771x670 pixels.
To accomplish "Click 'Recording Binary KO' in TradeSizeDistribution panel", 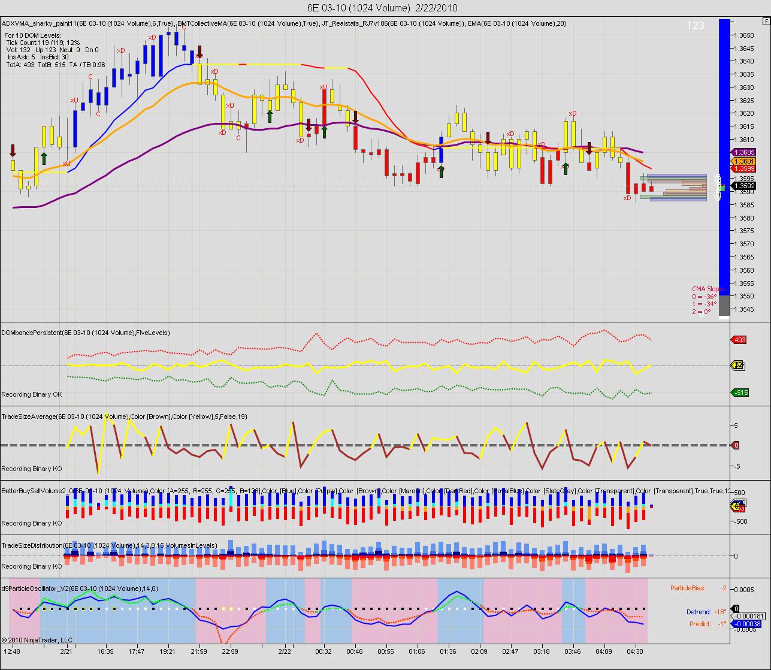I will (x=32, y=566).
